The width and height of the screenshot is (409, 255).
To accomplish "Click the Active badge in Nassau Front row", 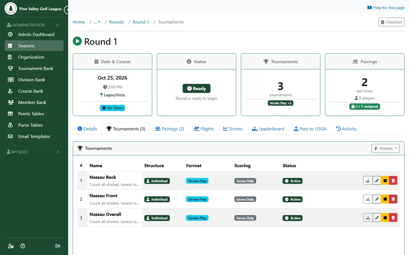I will click(x=293, y=199).
